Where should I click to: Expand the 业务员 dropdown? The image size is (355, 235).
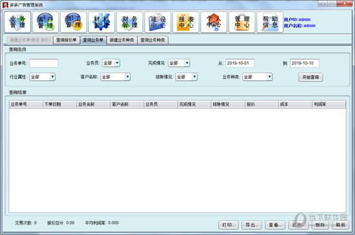coord(111,63)
